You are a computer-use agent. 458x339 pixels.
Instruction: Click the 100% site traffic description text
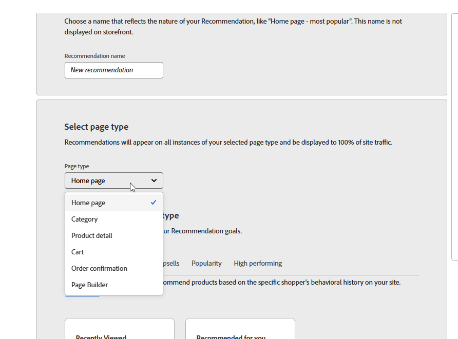coord(228,142)
